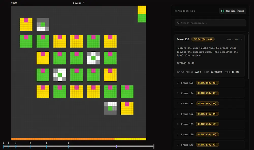Click the purple marker on the timeline
The image size is (254, 150).
click(x=117, y=146)
